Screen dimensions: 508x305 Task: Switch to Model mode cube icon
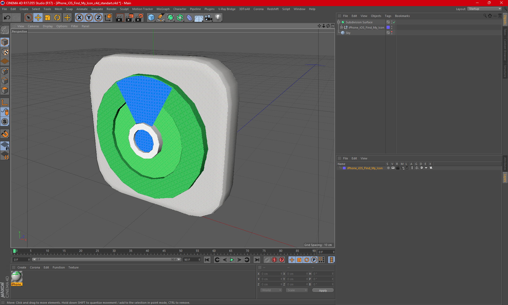(x=5, y=42)
